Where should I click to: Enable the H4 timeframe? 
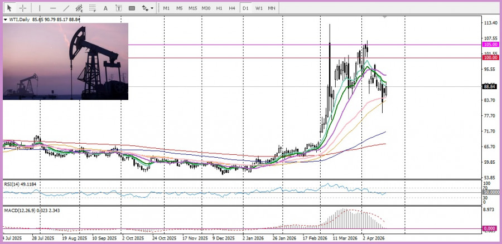(x=232, y=8)
